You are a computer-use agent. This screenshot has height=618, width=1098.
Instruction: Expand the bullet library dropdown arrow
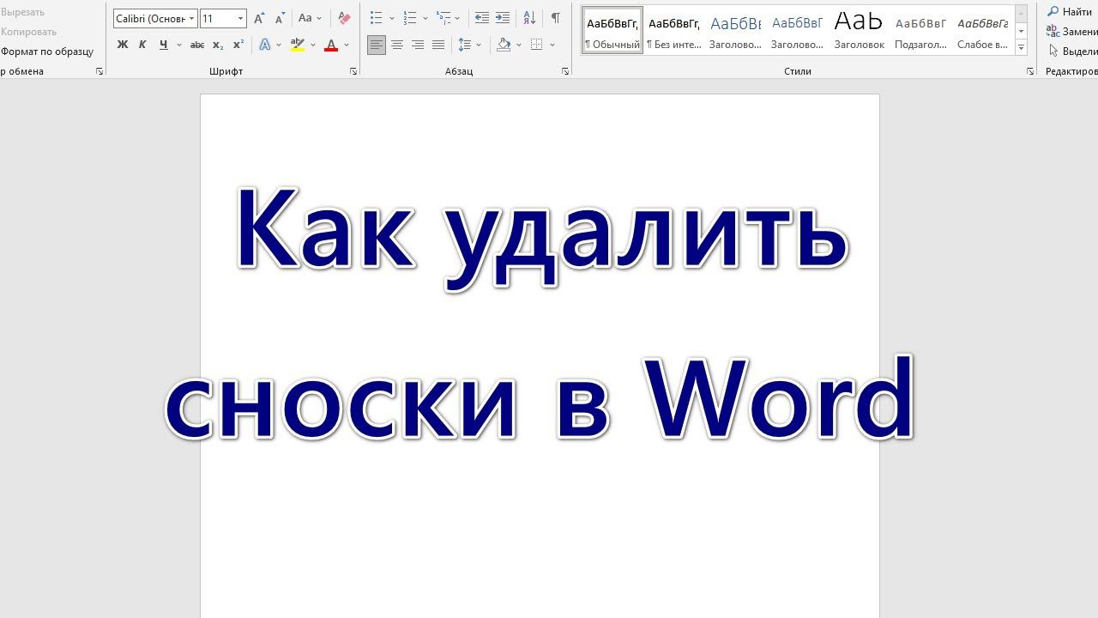click(x=392, y=18)
